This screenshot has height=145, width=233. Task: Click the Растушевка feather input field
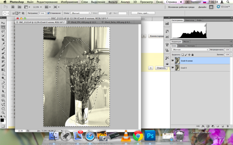pyautogui.click(x=42, y=13)
